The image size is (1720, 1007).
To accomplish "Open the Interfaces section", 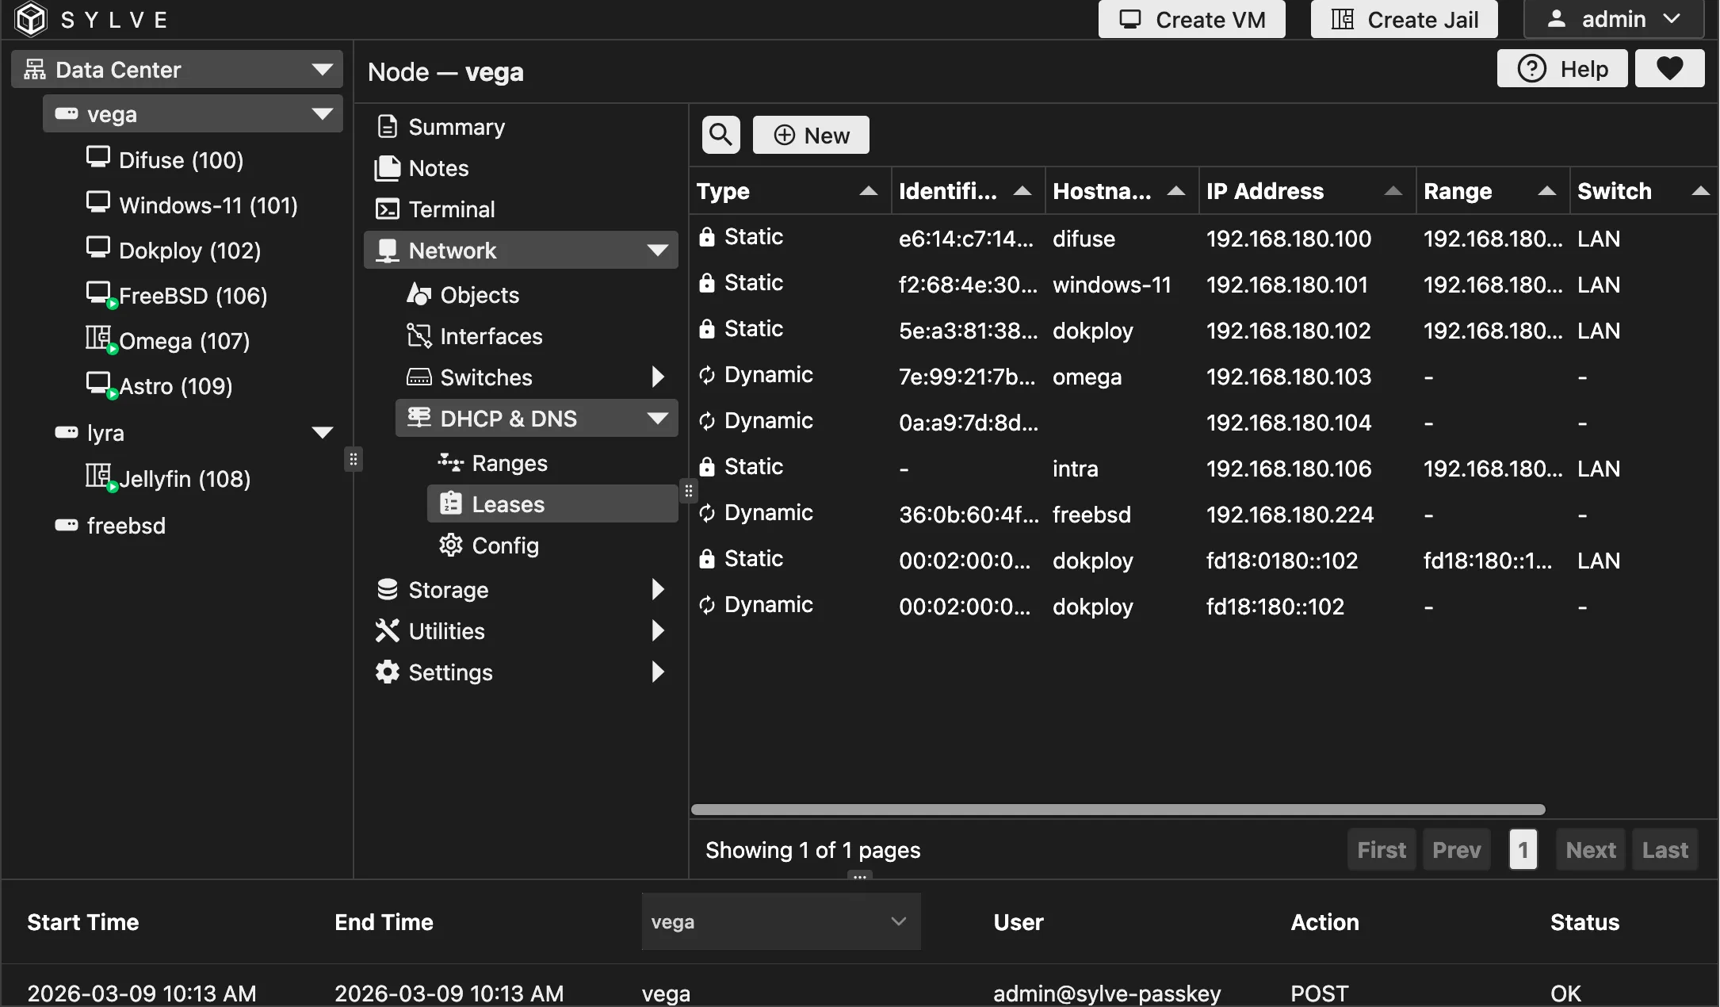I will (491, 335).
